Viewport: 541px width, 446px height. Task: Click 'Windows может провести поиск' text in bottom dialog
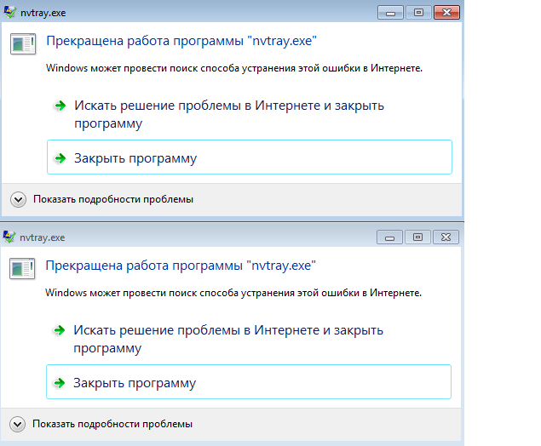233,293
